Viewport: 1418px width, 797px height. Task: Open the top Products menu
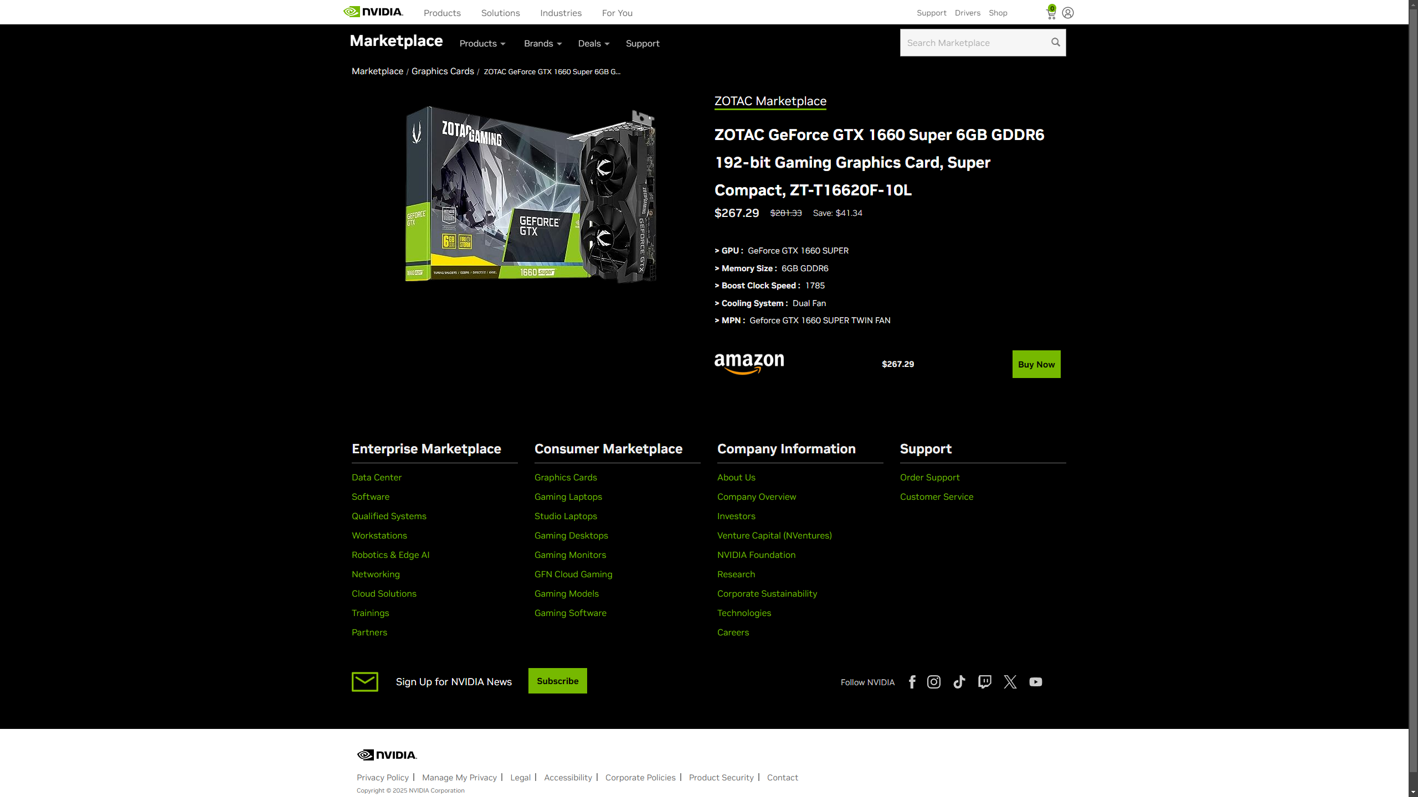[x=442, y=13]
